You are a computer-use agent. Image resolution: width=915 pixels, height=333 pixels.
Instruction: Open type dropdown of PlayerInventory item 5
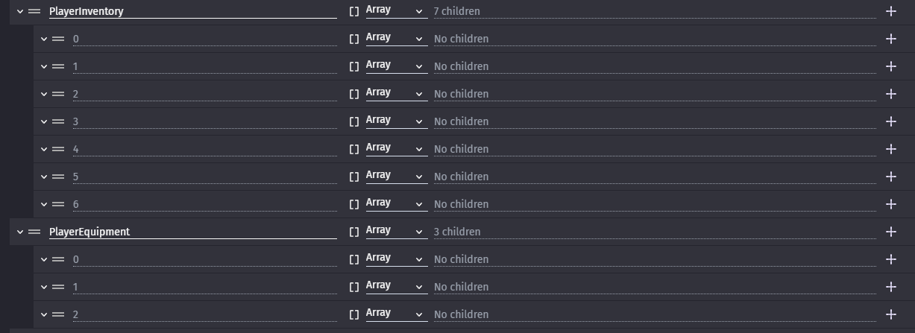tap(395, 177)
